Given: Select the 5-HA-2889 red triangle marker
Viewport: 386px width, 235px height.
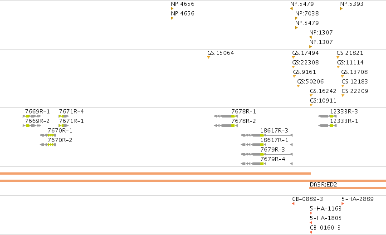Looking at the screenshot, I should pyautogui.click(x=342, y=204).
